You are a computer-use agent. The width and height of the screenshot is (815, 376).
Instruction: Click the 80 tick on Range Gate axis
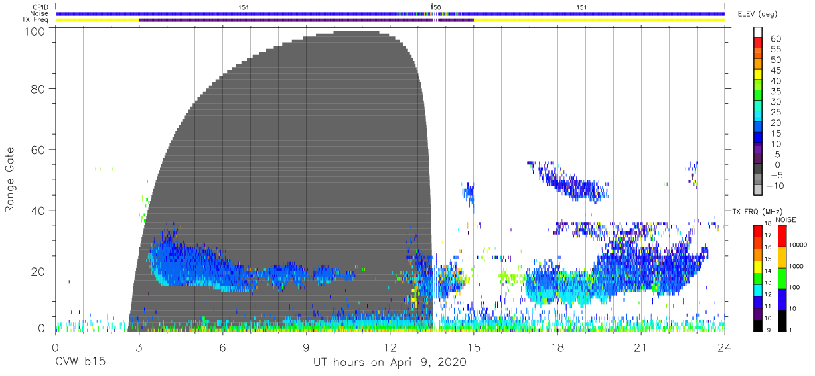coord(38,88)
